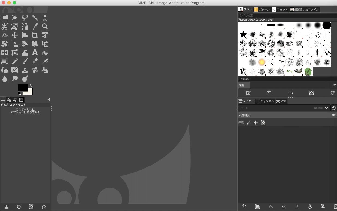This screenshot has height=211, width=337.
Task: Select the Smudge finger tool
Action: coord(15,79)
